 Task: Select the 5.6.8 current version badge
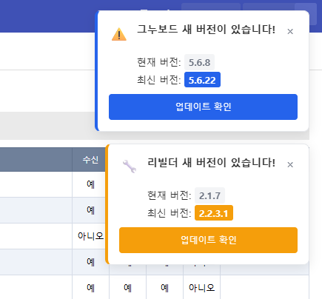tap(199, 62)
